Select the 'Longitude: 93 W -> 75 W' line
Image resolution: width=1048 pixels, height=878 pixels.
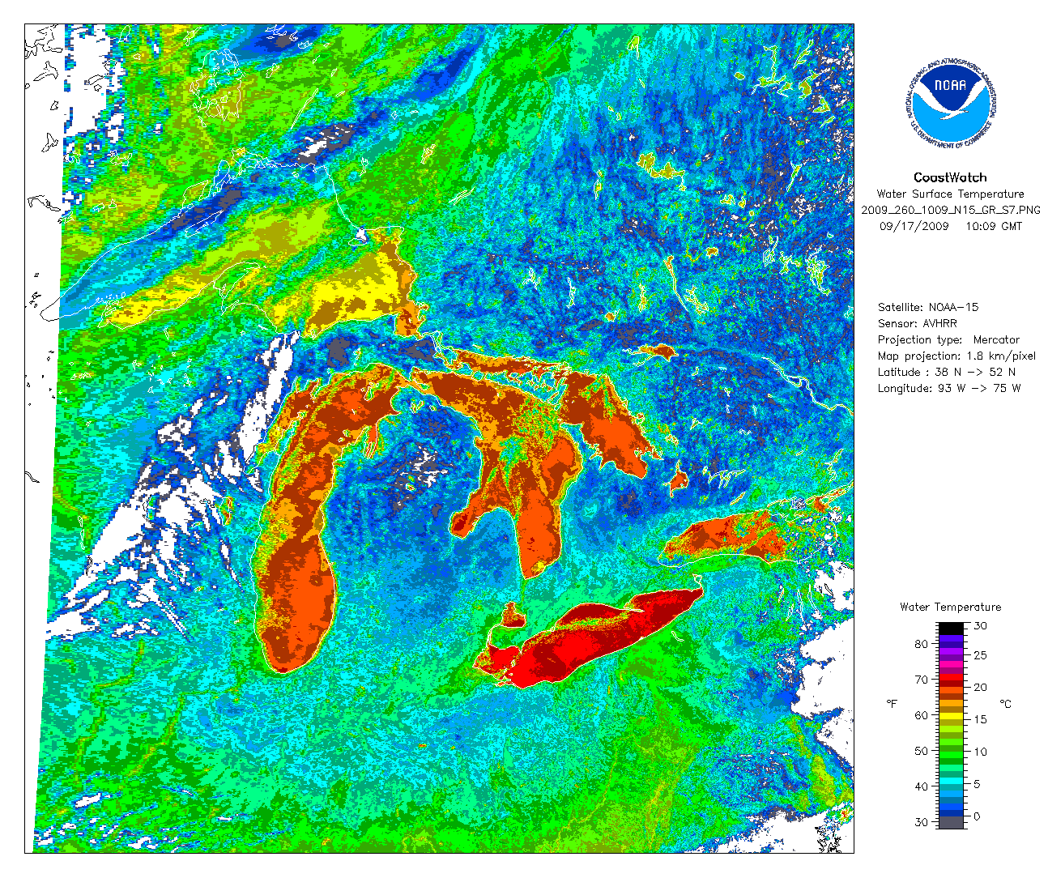(949, 388)
